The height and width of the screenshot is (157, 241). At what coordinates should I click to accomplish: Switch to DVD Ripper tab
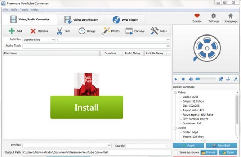pos(125,20)
